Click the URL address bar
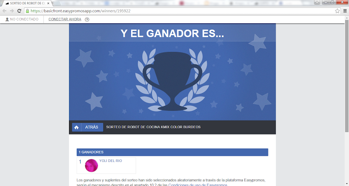This screenshot has height=186, width=349. tap(181, 11)
